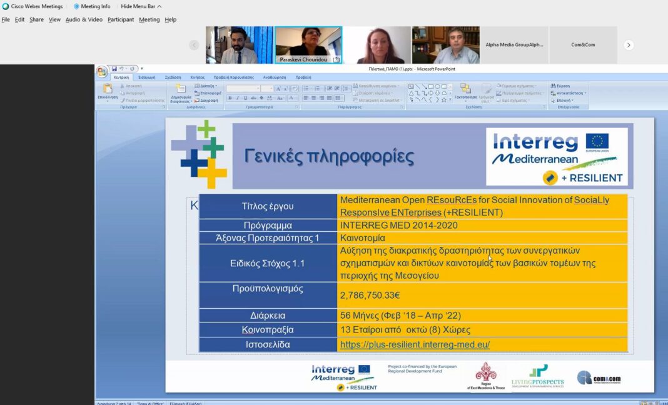Open the Change Case (Aa) dropdown

(280, 98)
